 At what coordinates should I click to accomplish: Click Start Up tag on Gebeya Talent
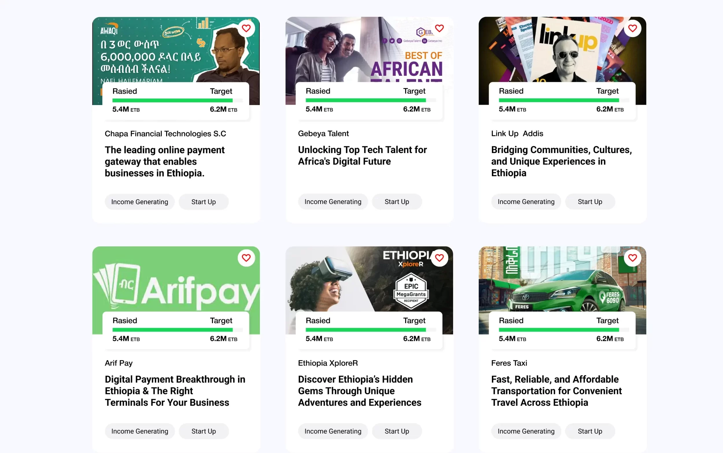396,202
